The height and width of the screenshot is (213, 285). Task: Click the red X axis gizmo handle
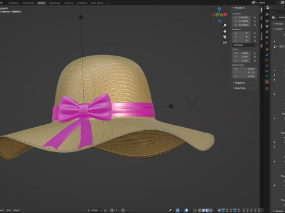coord(225,15)
